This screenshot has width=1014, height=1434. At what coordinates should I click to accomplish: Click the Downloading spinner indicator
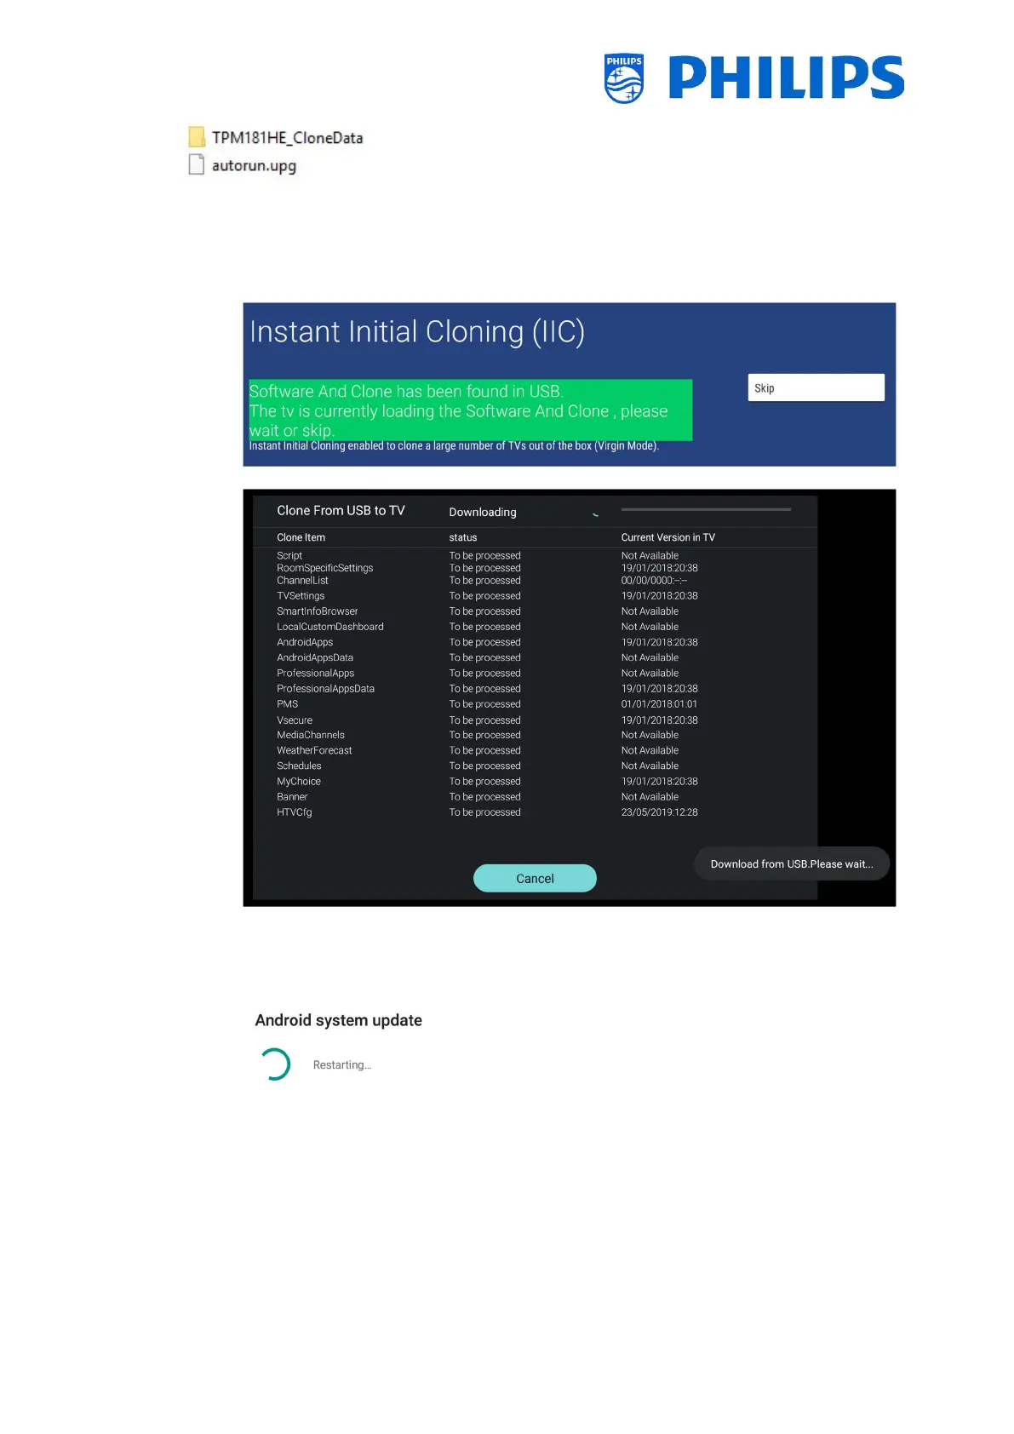(595, 513)
